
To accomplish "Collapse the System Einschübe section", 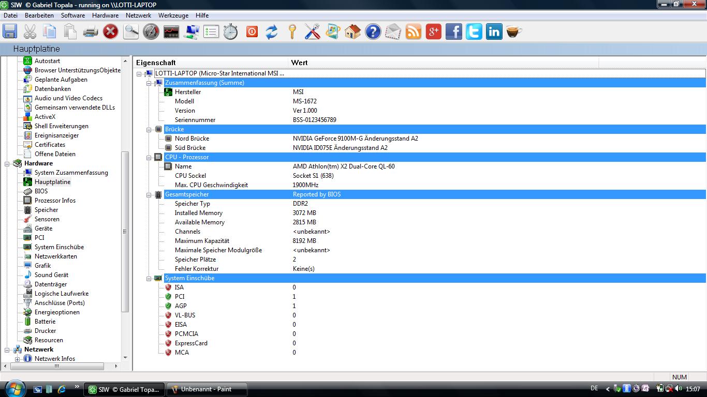I will click(149, 279).
